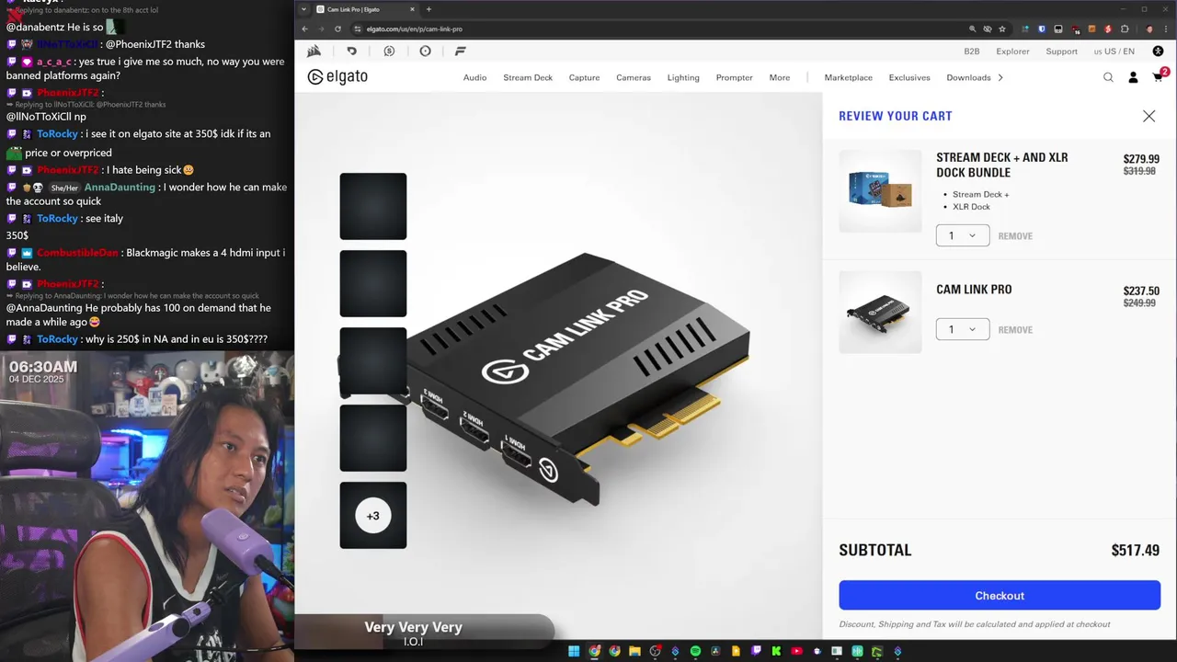Image resolution: width=1177 pixels, height=662 pixels.
Task: Click the eye-slash icon in address bar
Action: pyautogui.click(x=987, y=29)
